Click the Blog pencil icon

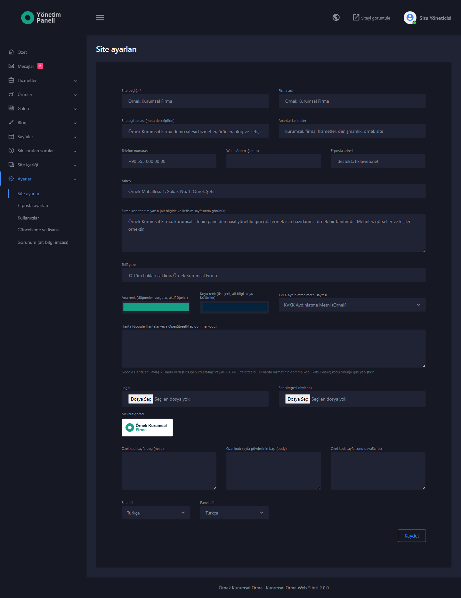11,122
